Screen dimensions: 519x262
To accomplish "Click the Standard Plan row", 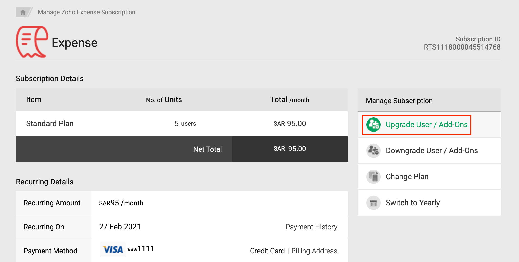I will pos(50,124).
